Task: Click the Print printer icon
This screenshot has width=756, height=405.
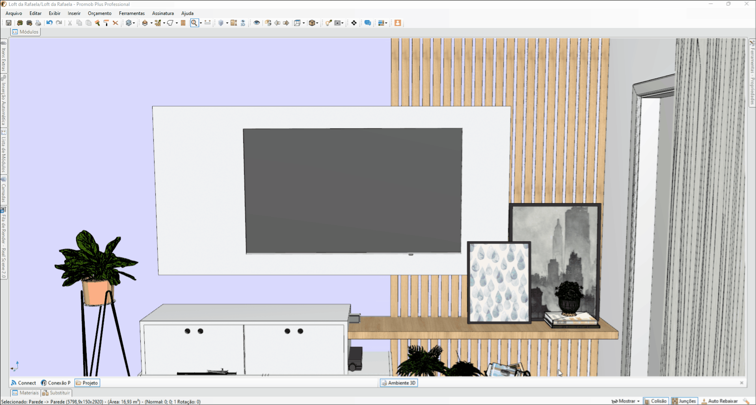Action: (x=38, y=23)
